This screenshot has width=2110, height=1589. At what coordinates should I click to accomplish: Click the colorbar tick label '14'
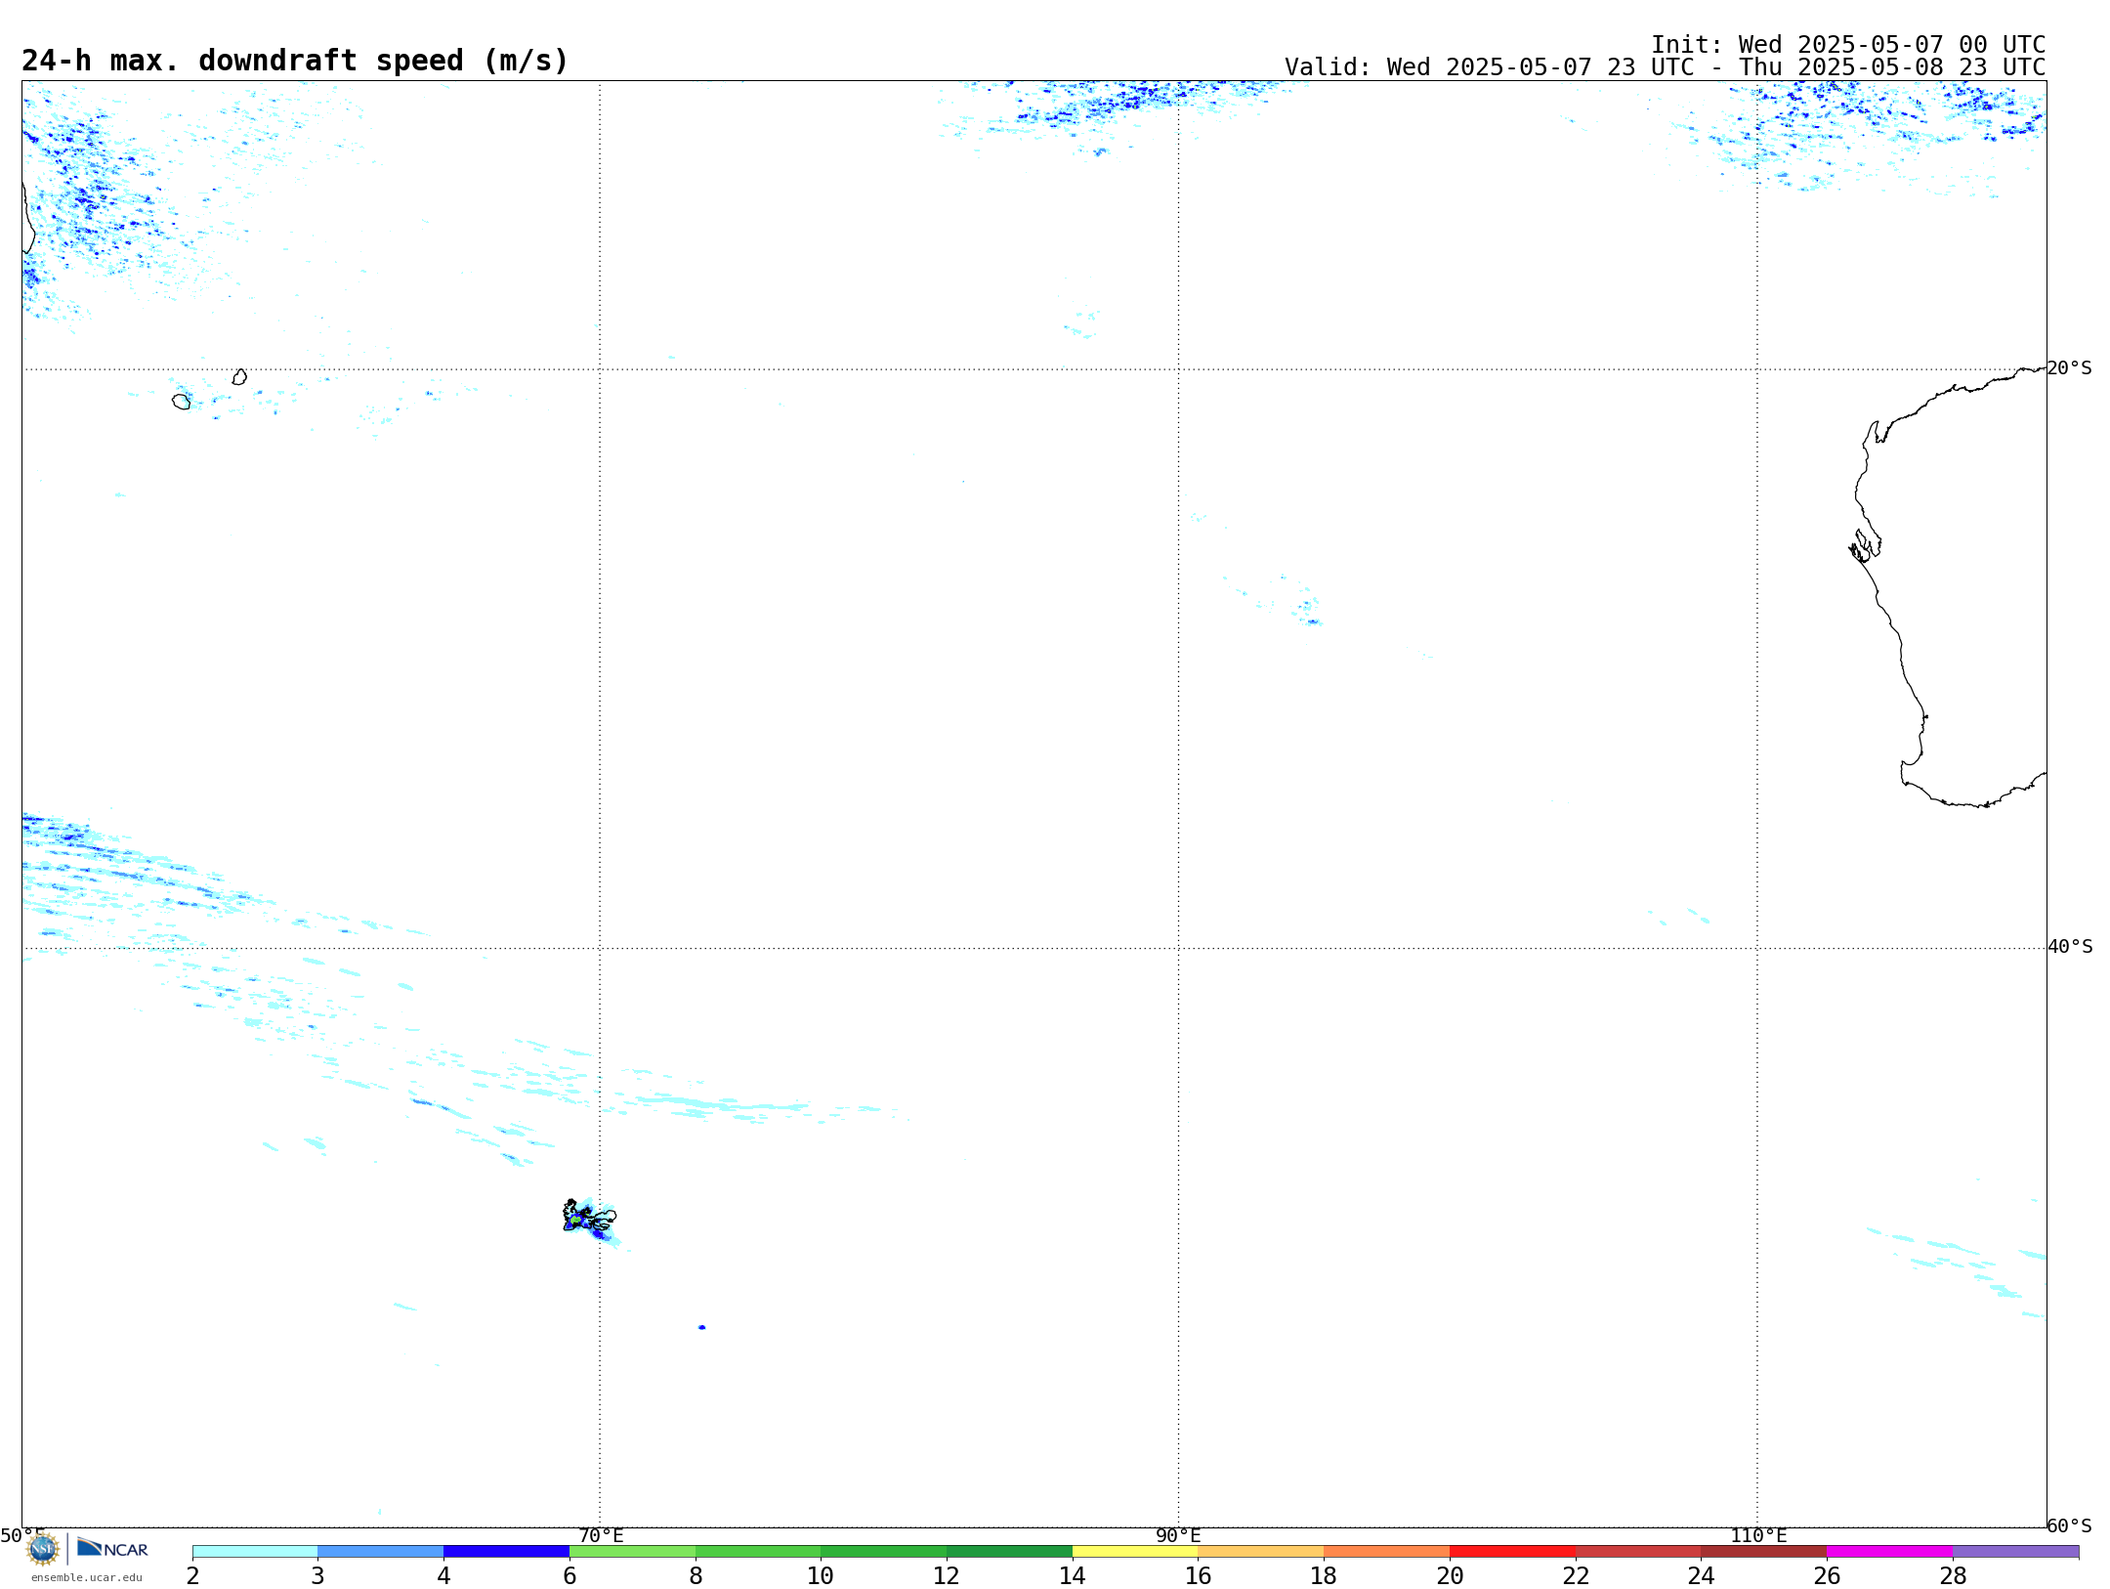pos(1073,1576)
